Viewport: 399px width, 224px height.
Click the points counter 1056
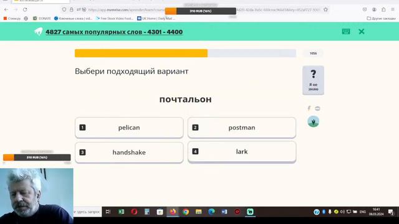(x=313, y=54)
